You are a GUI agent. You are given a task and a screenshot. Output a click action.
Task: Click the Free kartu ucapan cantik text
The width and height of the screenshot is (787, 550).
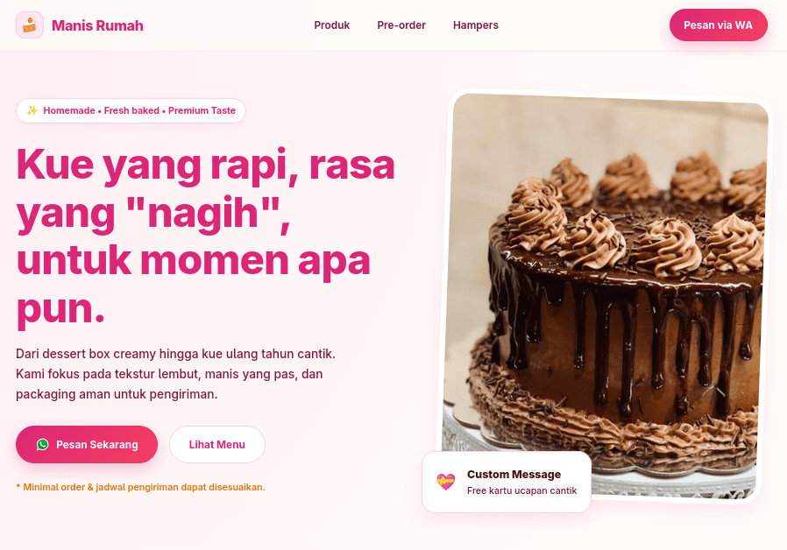pos(522,490)
